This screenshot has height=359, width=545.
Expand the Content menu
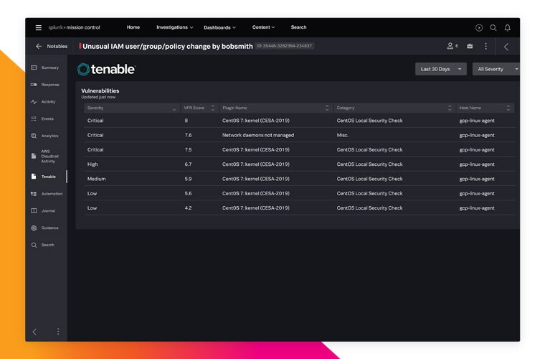click(x=263, y=27)
